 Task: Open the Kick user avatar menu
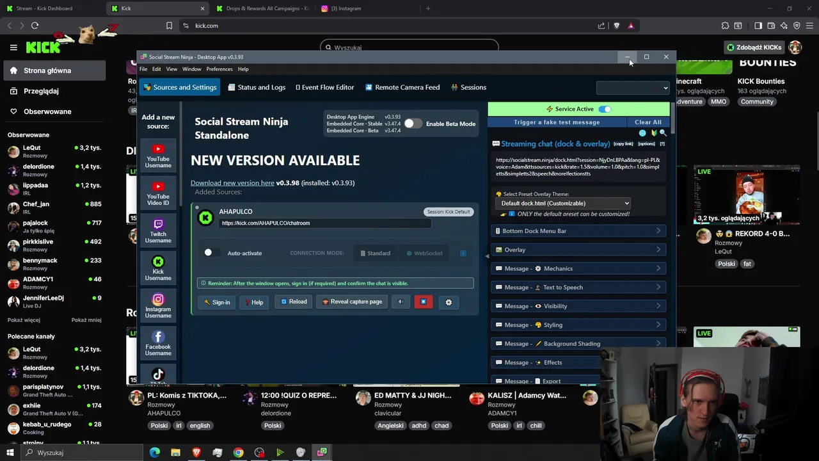coord(795,47)
